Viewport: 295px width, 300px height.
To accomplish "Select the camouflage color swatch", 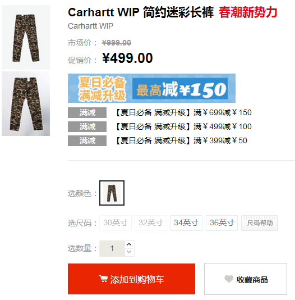I will click(112, 193).
